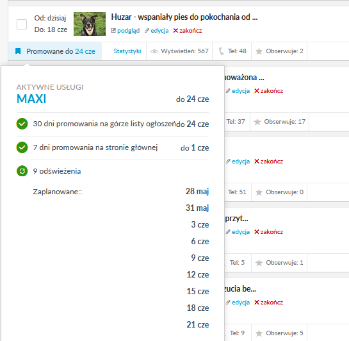Viewport: 349px width, 341px height.
Task: Click the blue bookmark promotion icon
Action: pyautogui.click(x=18, y=51)
